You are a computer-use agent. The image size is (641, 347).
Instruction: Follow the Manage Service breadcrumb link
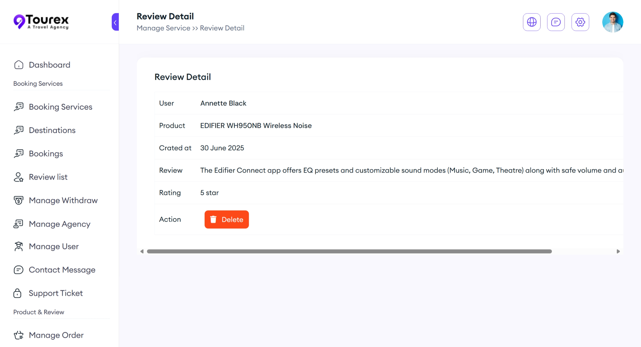pyautogui.click(x=163, y=28)
